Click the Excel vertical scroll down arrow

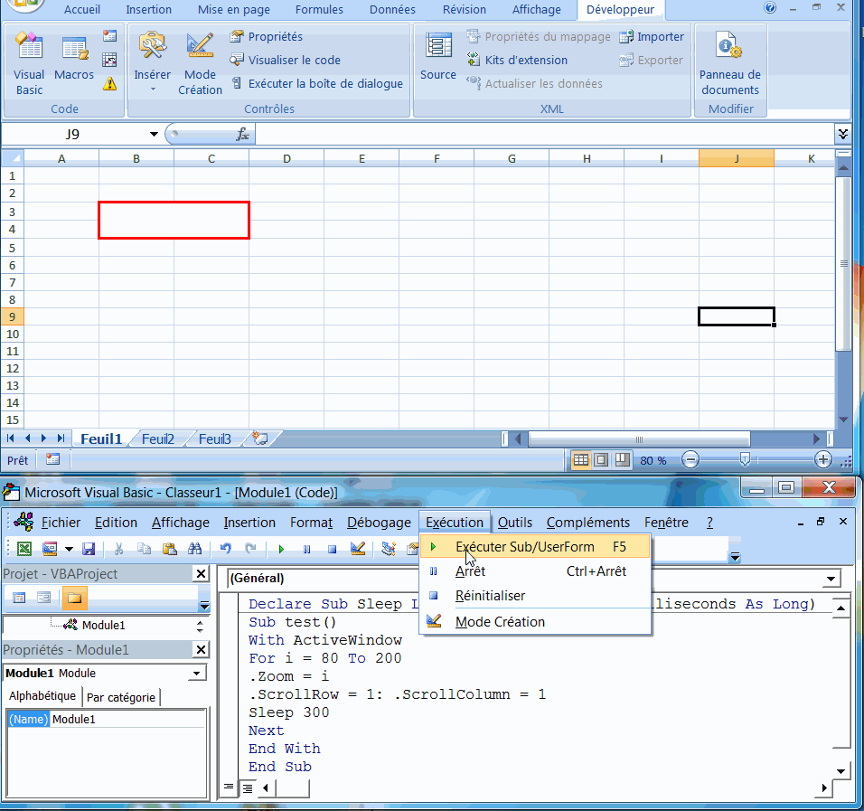tap(843, 420)
